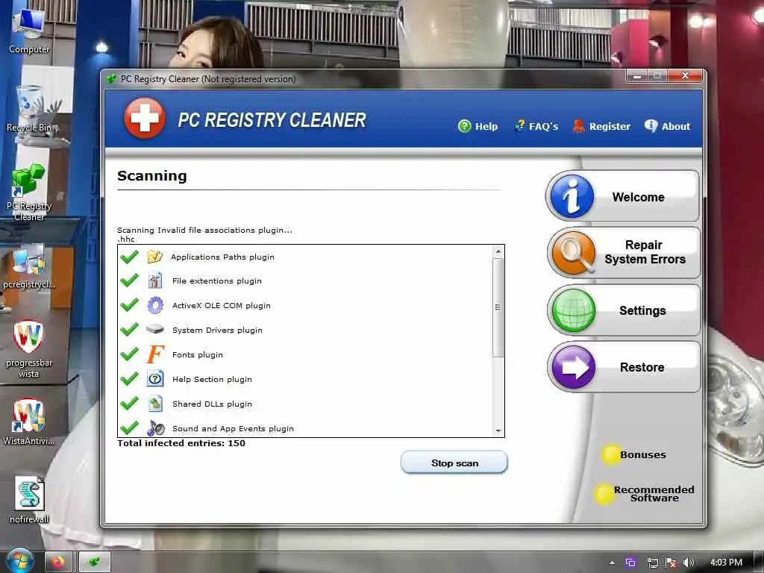
Task: Select the pcregistrycl... desktop icon
Action: click(x=29, y=266)
